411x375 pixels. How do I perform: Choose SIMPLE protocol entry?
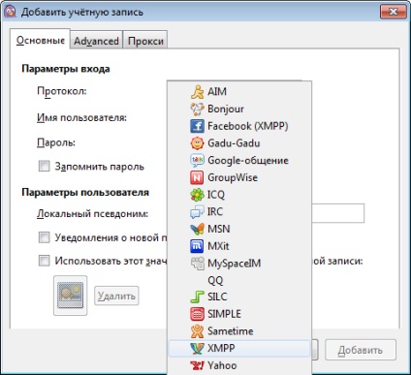pos(239,314)
